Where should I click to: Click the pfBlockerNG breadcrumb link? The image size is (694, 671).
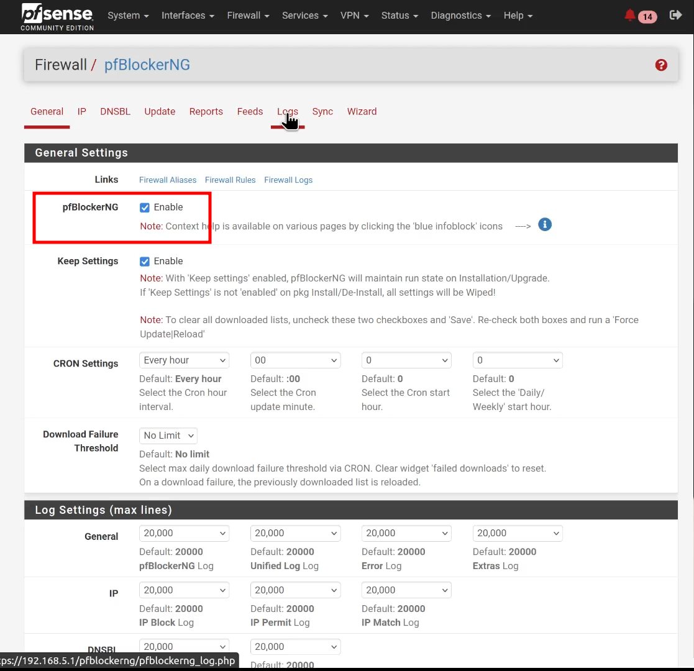point(147,65)
